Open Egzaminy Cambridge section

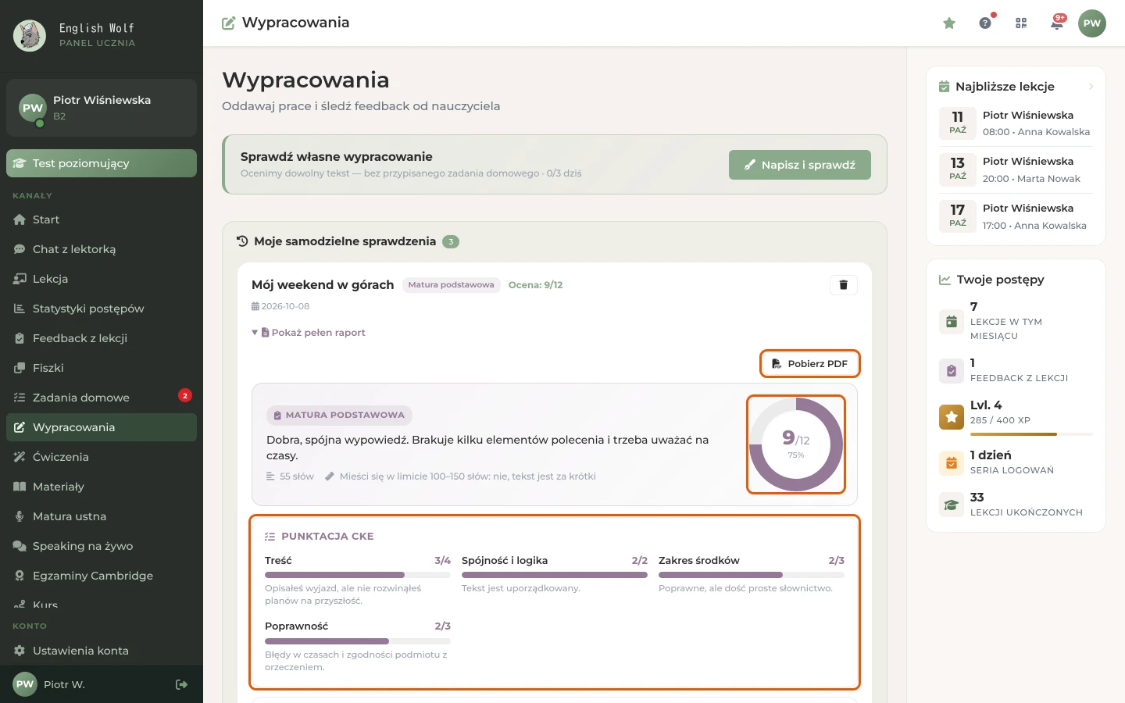[x=102, y=576]
